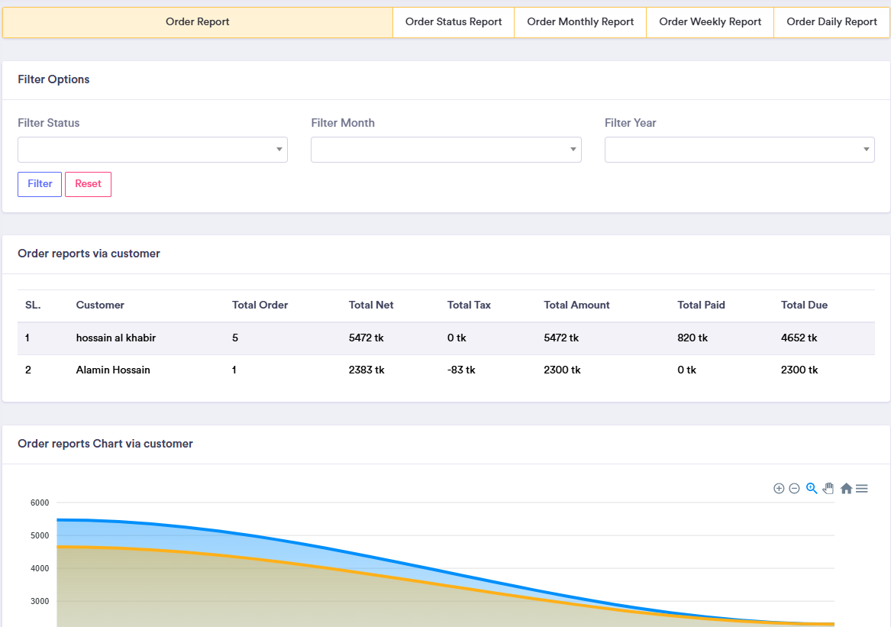Click the -83 tk total tax value

[x=461, y=370]
